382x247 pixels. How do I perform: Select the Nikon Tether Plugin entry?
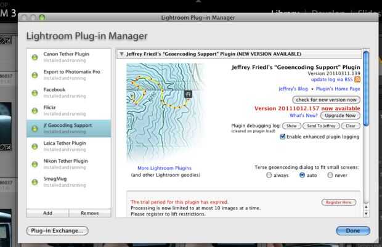point(69,164)
